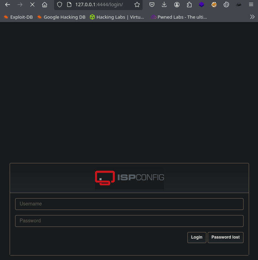
Task: Show more bookmarks via the double chevron
Action: point(252,17)
